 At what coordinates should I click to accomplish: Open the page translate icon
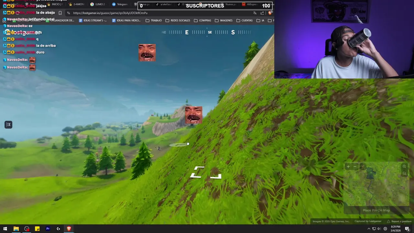click(x=255, y=13)
